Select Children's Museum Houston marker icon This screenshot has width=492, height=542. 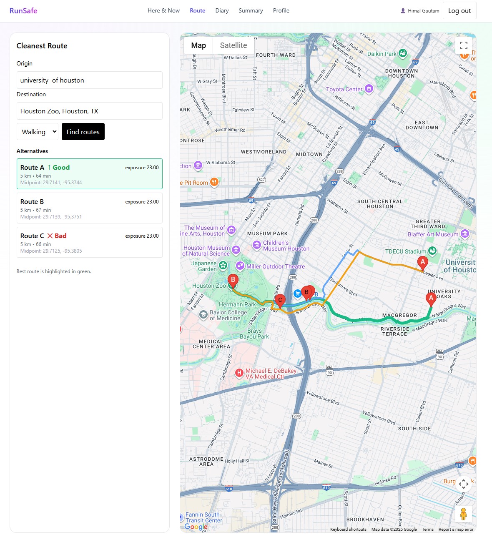click(257, 245)
